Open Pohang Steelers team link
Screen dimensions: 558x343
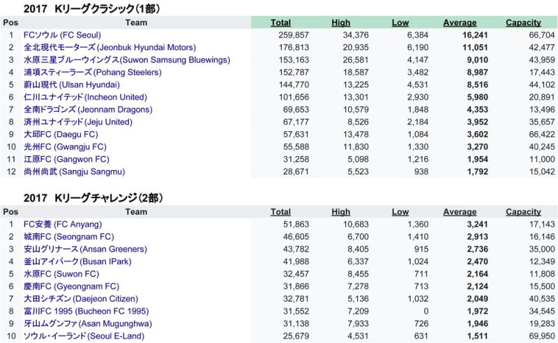coord(93,73)
